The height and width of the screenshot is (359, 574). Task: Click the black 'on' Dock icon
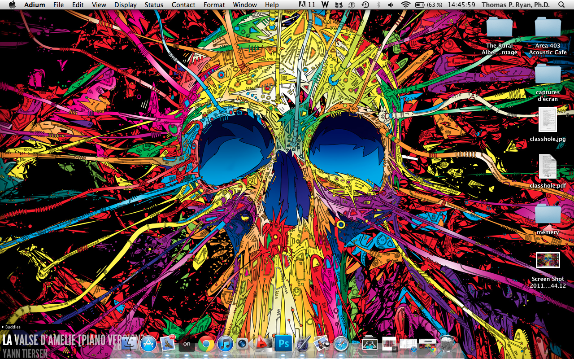point(187,344)
